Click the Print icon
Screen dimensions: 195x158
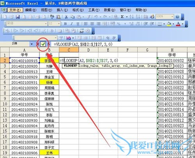coord(38,17)
